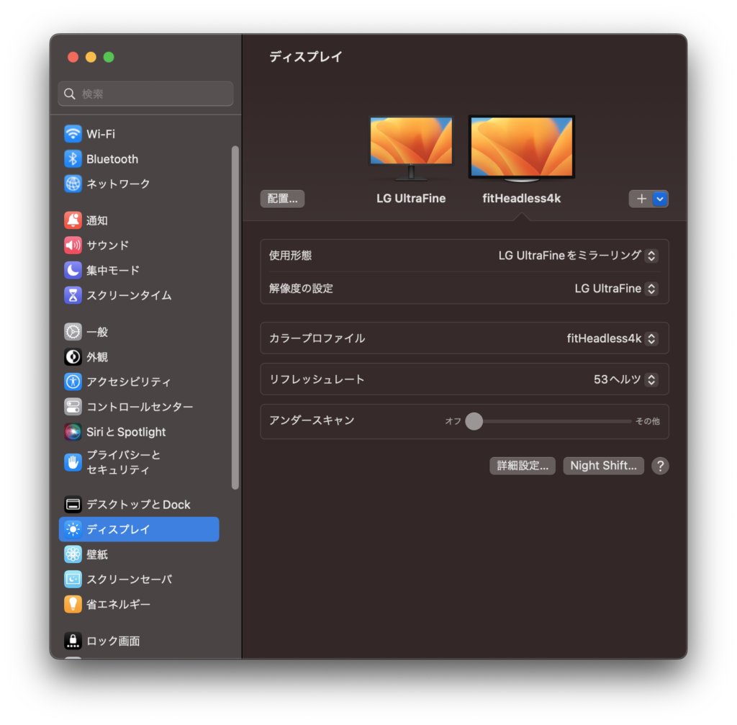Switch to the 壁紙 settings pane
The image size is (737, 725).
[97, 554]
